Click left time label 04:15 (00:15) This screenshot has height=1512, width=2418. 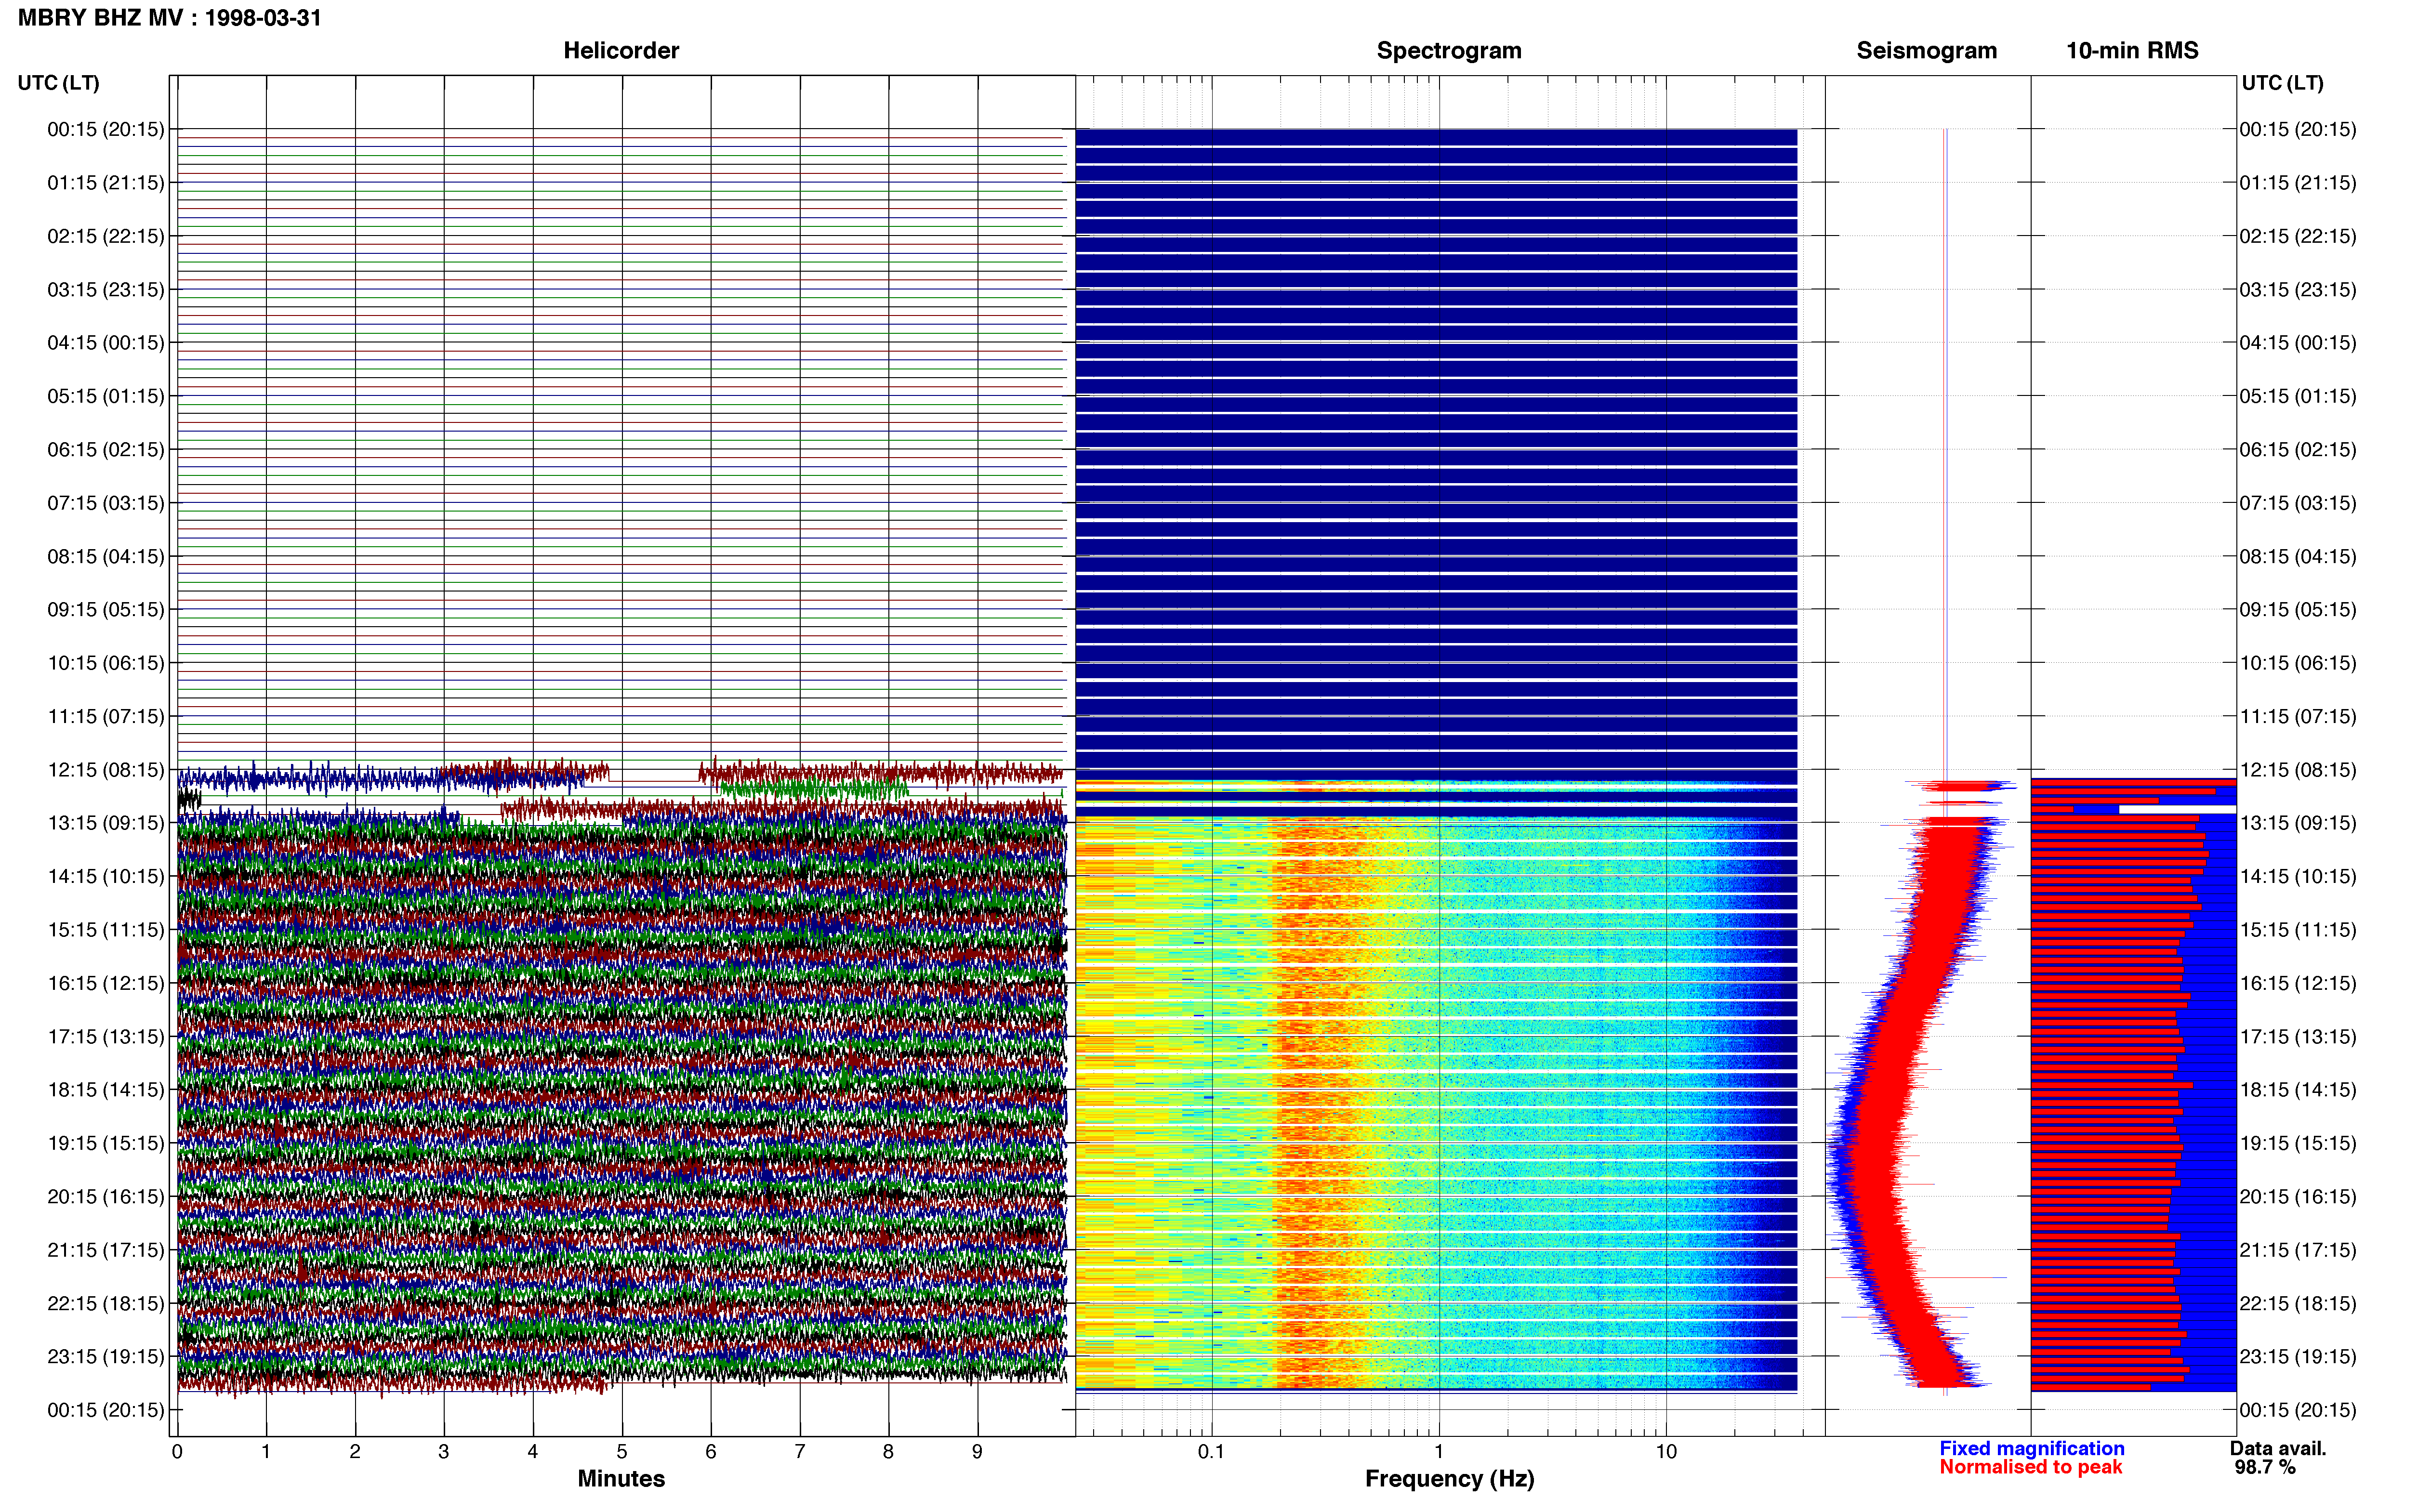click(106, 343)
